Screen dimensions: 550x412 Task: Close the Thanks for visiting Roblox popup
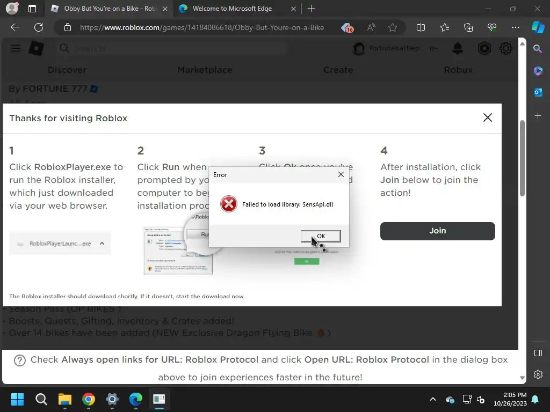(487, 117)
